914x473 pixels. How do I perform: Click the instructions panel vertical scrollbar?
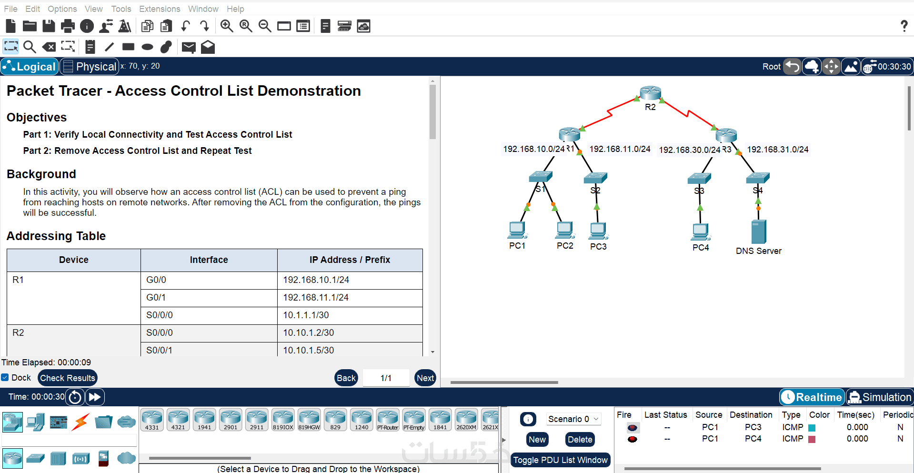coord(432,112)
